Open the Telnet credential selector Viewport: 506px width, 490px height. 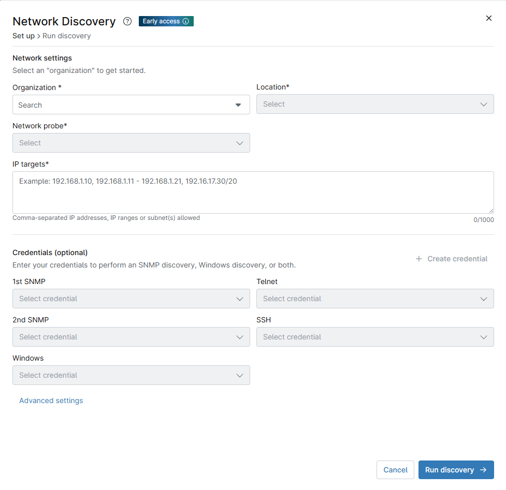click(375, 299)
